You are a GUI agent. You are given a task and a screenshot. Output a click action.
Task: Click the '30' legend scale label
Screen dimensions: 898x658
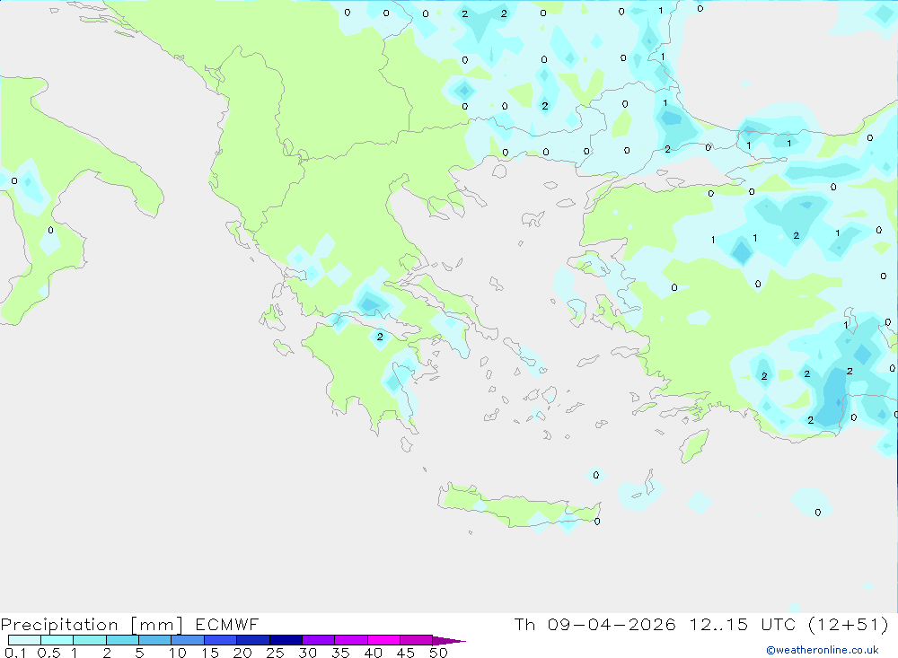click(x=308, y=653)
